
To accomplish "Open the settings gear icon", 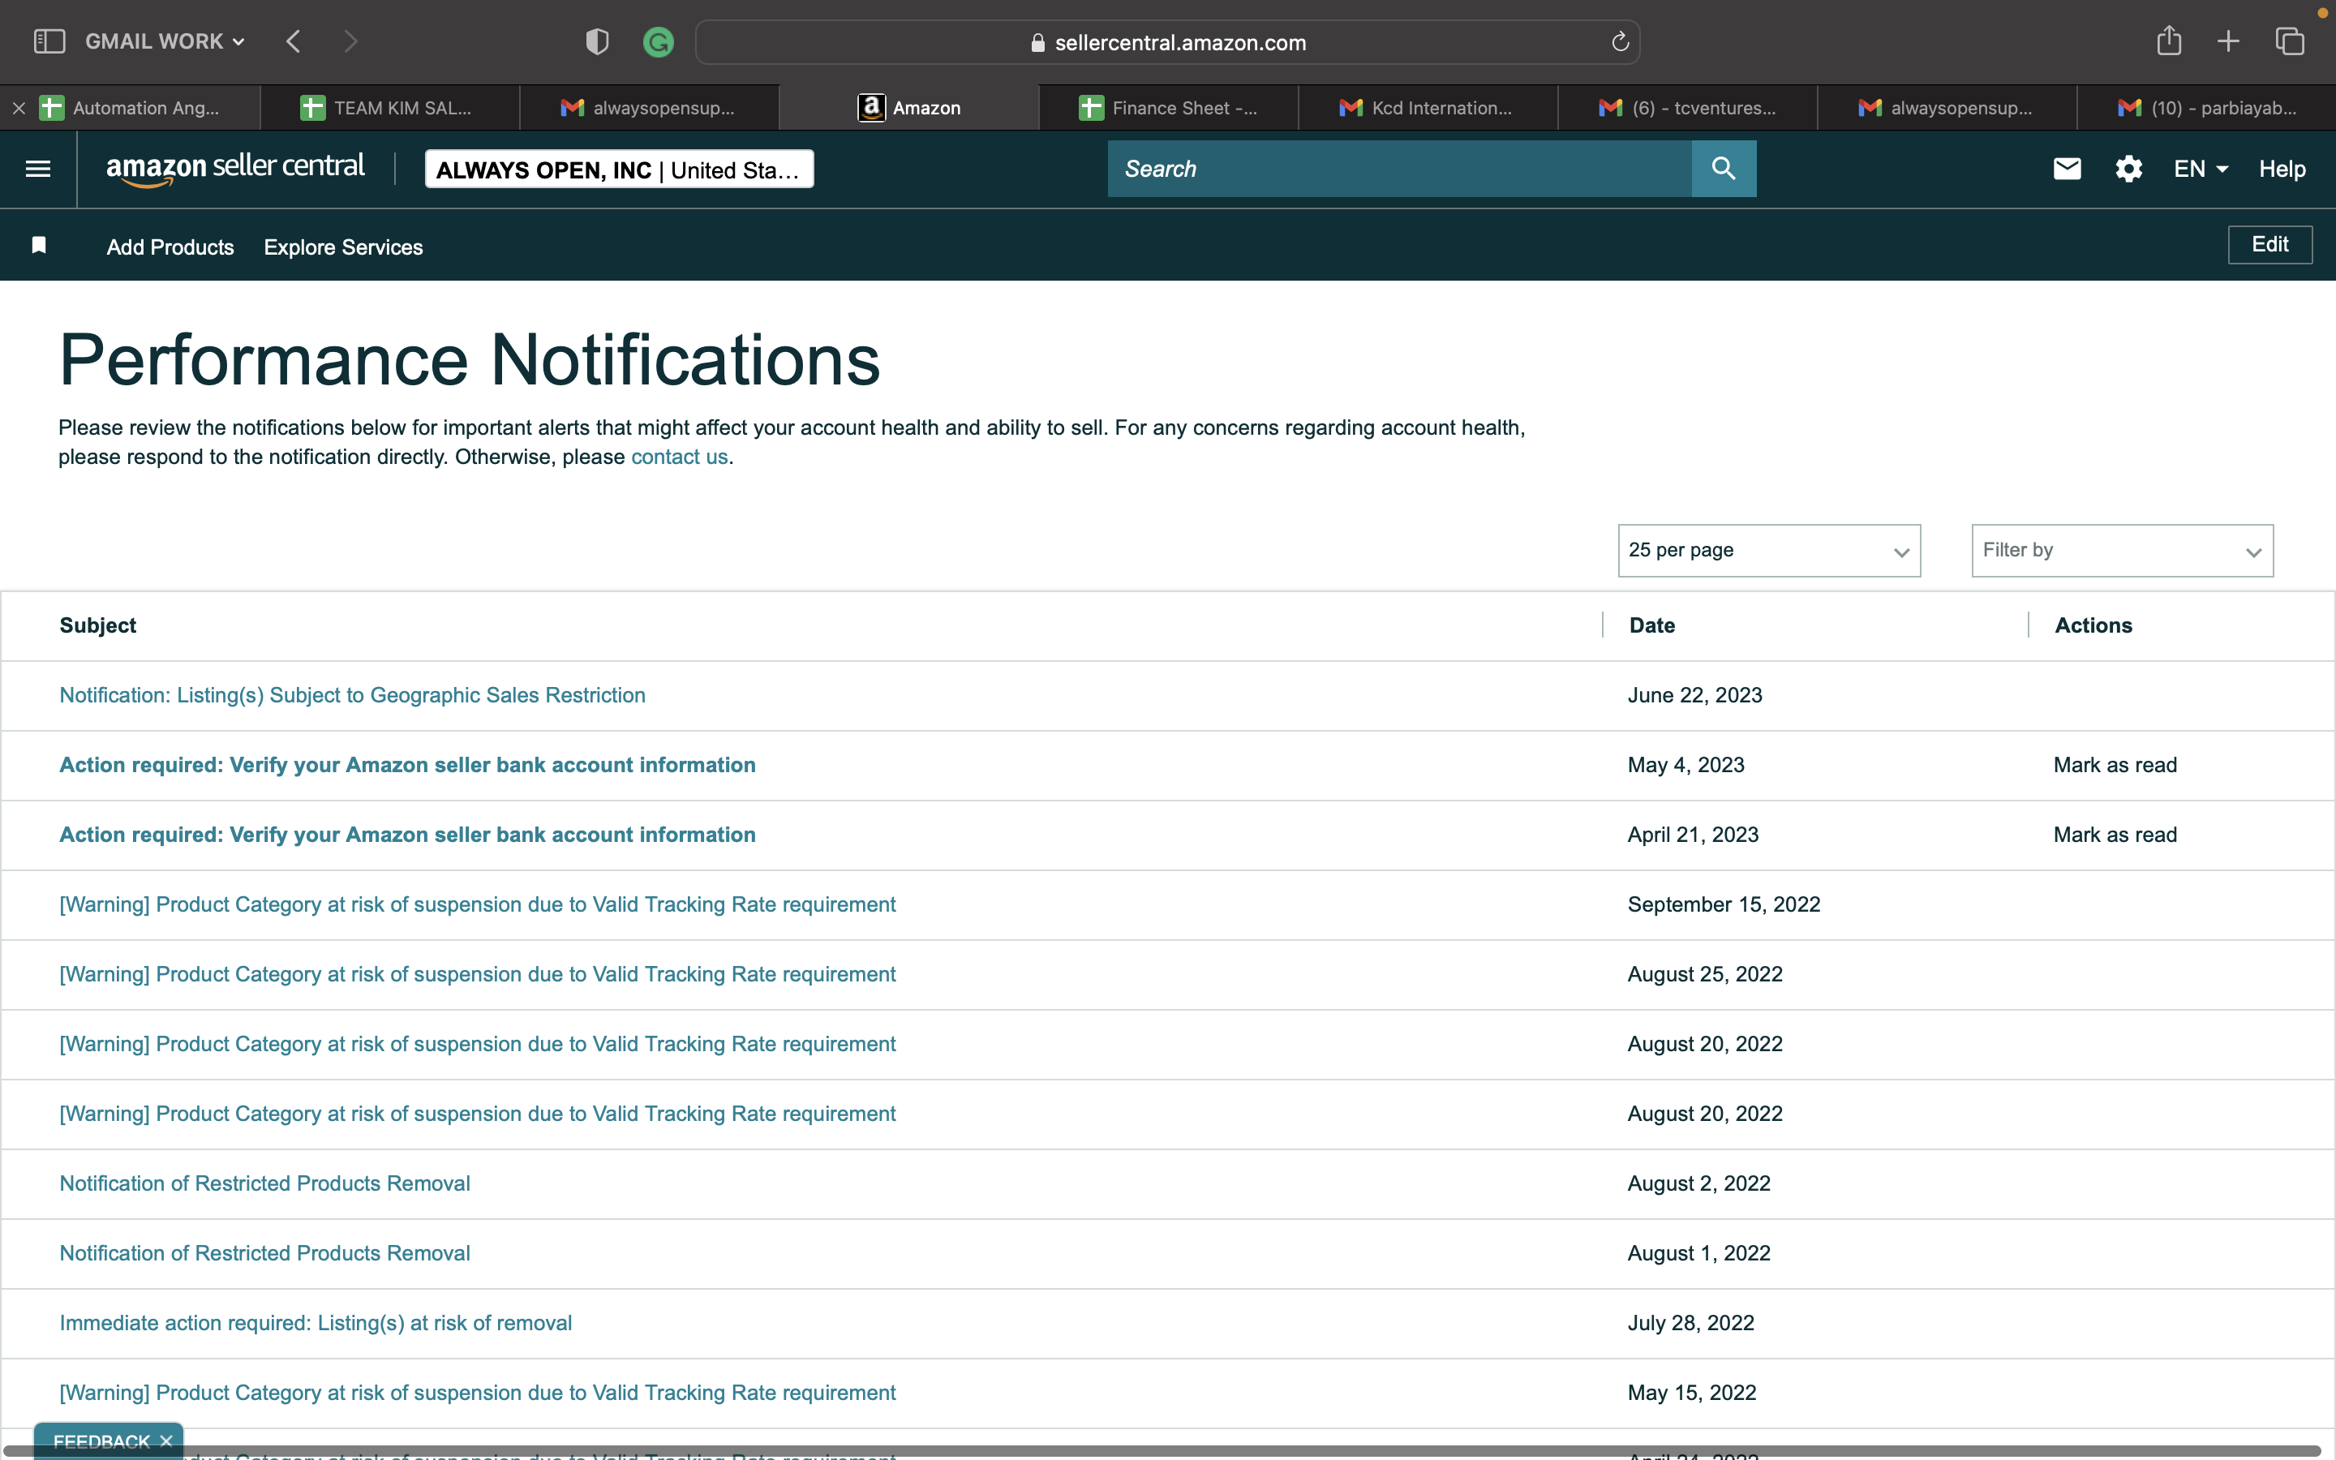I will tap(2128, 169).
